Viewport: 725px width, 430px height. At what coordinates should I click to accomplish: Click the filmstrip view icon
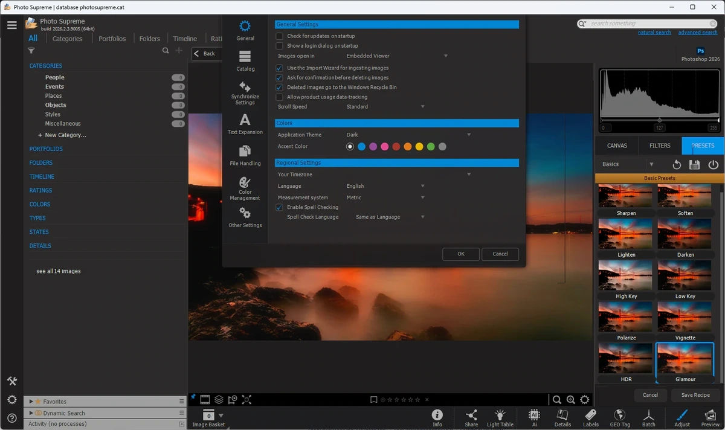point(205,400)
